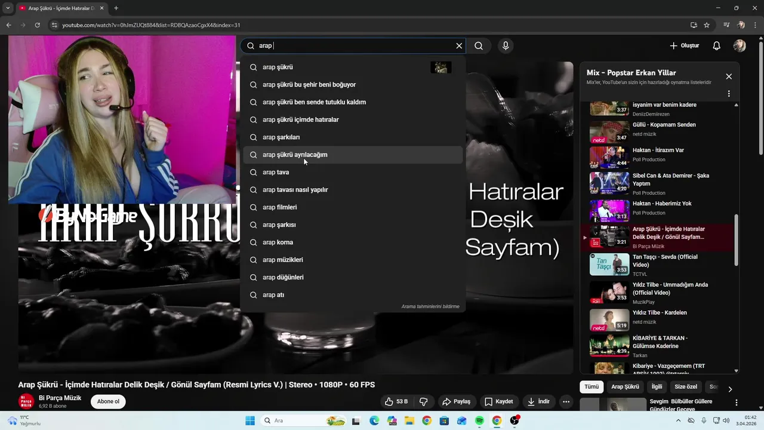Play "Haktan - İtirazım Var" from playlist

(657, 157)
